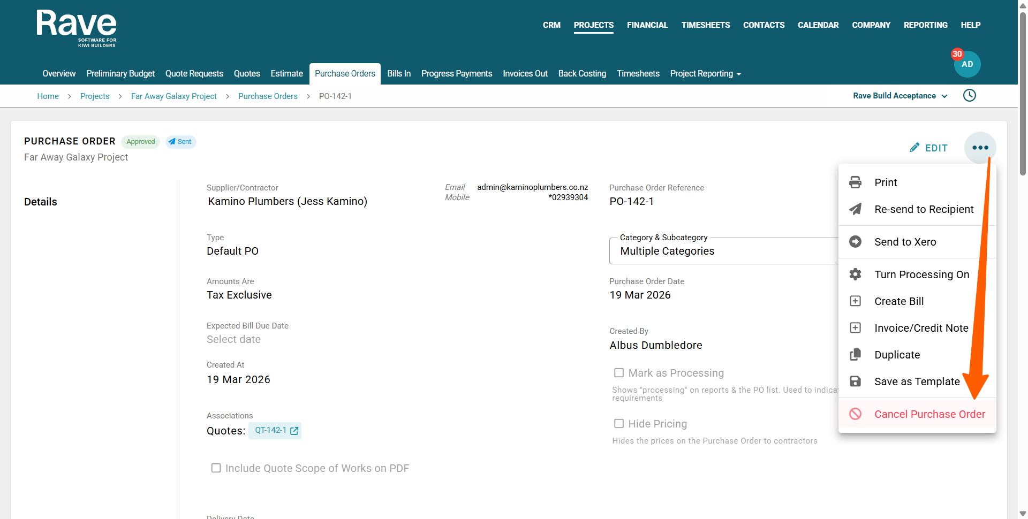The width and height of the screenshot is (1028, 519).
Task: Open the CRM main menu
Action: (x=551, y=25)
